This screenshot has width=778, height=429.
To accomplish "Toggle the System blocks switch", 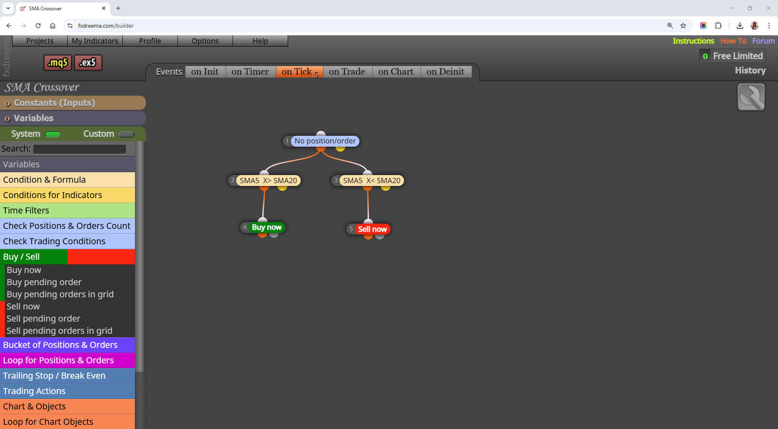I will point(53,134).
